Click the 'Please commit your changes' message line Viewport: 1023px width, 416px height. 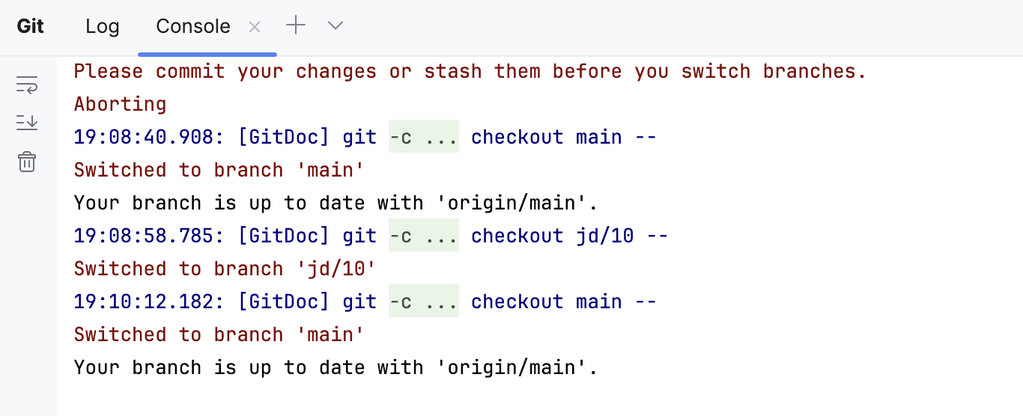click(x=470, y=72)
